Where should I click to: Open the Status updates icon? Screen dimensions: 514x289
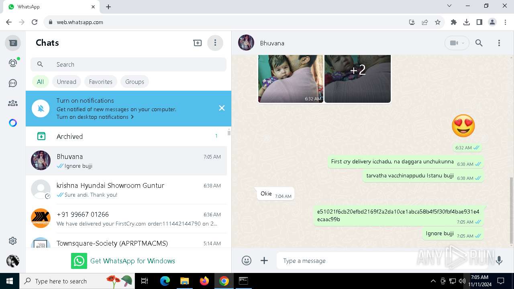pos(13,63)
